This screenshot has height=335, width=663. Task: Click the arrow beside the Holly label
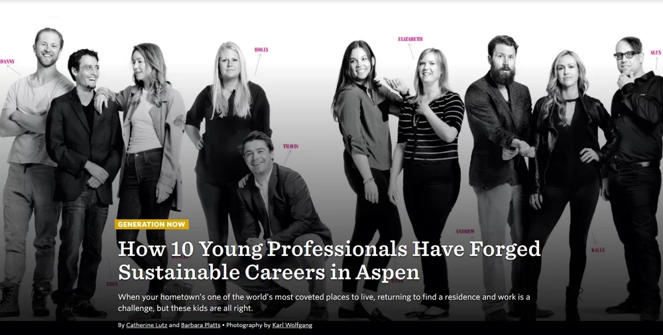coord(258,64)
